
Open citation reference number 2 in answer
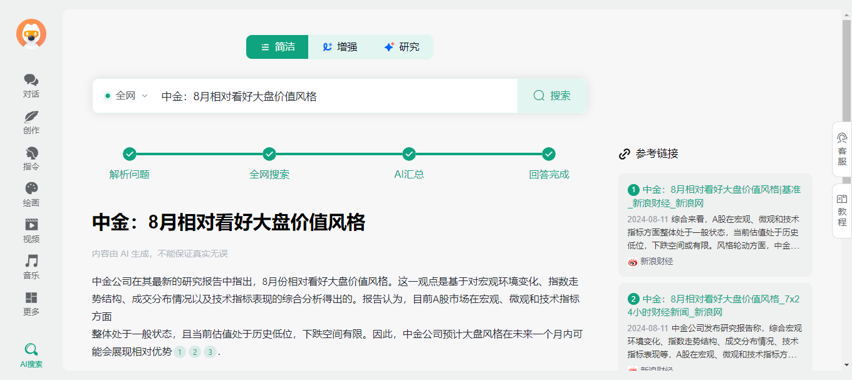(x=195, y=352)
